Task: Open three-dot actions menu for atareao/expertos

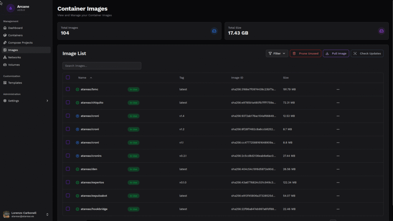Action: pyautogui.click(x=338, y=182)
